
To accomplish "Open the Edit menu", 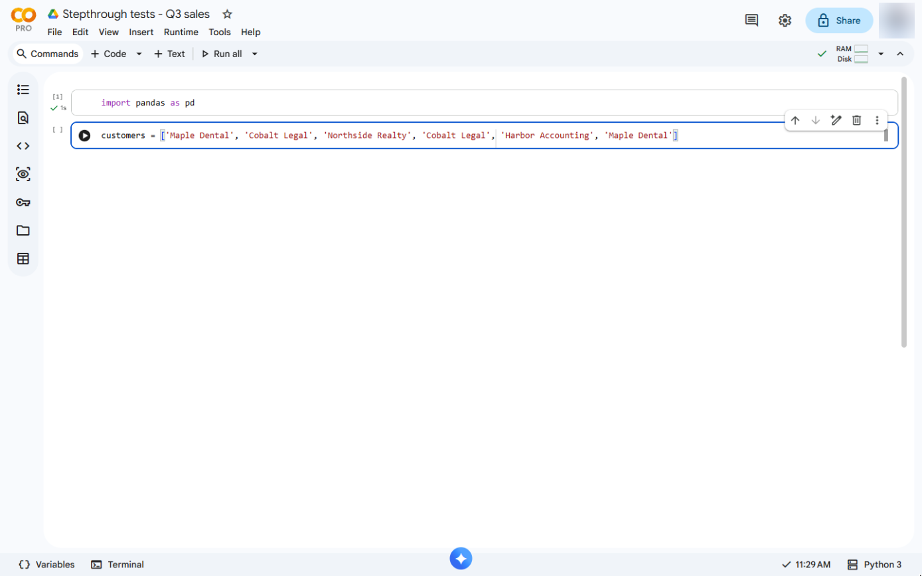I will pyautogui.click(x=80, y=32).
